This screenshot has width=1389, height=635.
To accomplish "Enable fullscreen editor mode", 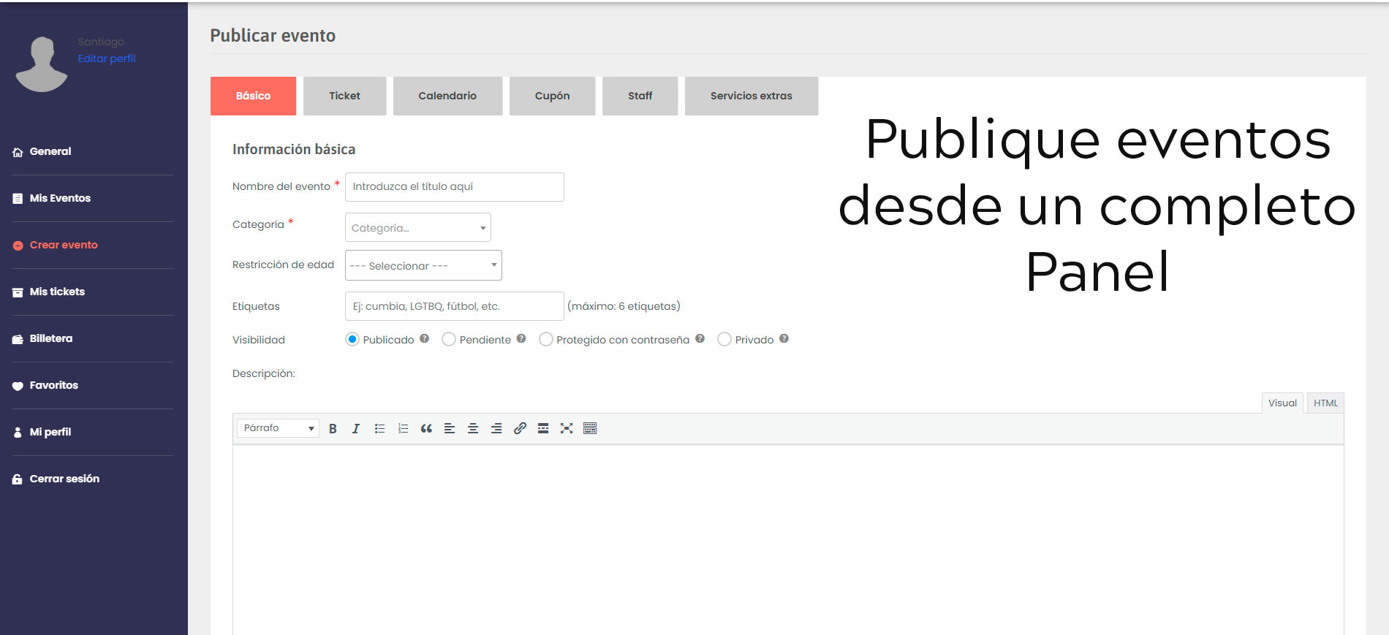I will 567,429.
